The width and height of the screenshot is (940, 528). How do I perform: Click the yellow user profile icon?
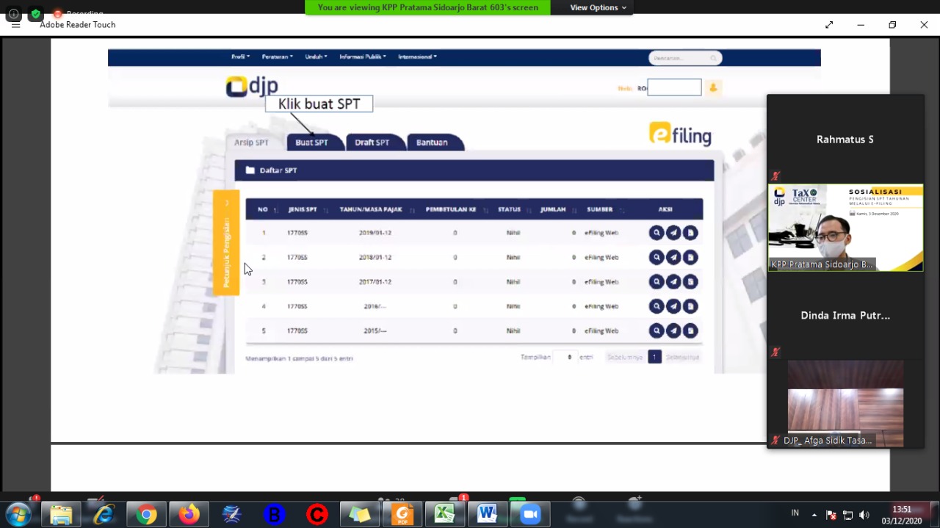pos(712,88)
